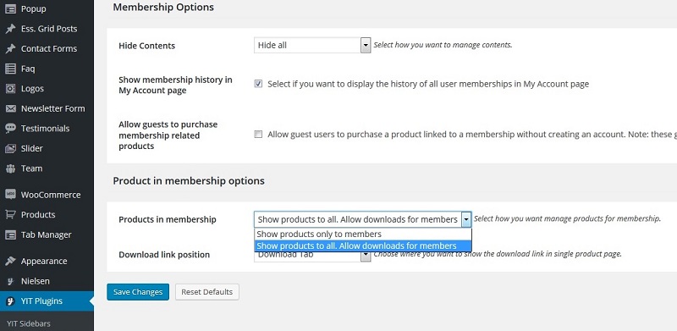Click the Appearance paintbrush icon
The height and width of the screenshot is (331, 677).
pyautogui.click(x=10, y=261)
